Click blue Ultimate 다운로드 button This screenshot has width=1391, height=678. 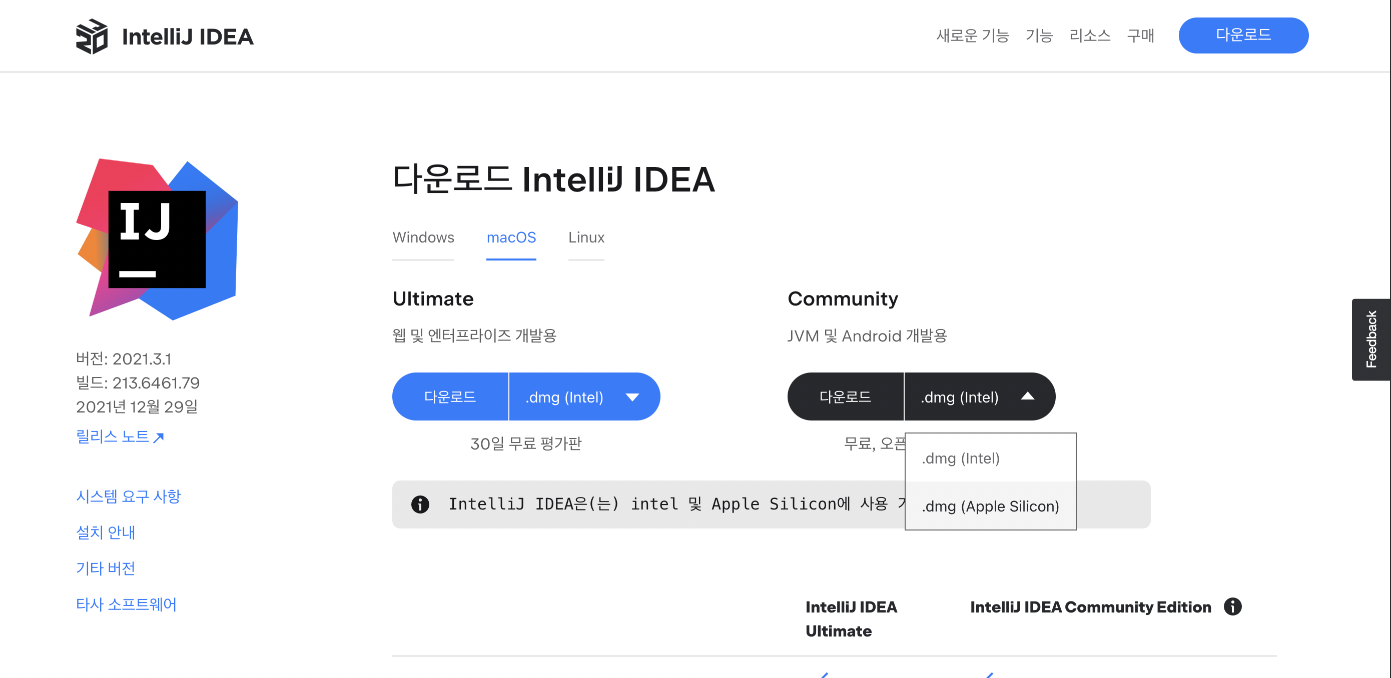(x=450, y=397)
